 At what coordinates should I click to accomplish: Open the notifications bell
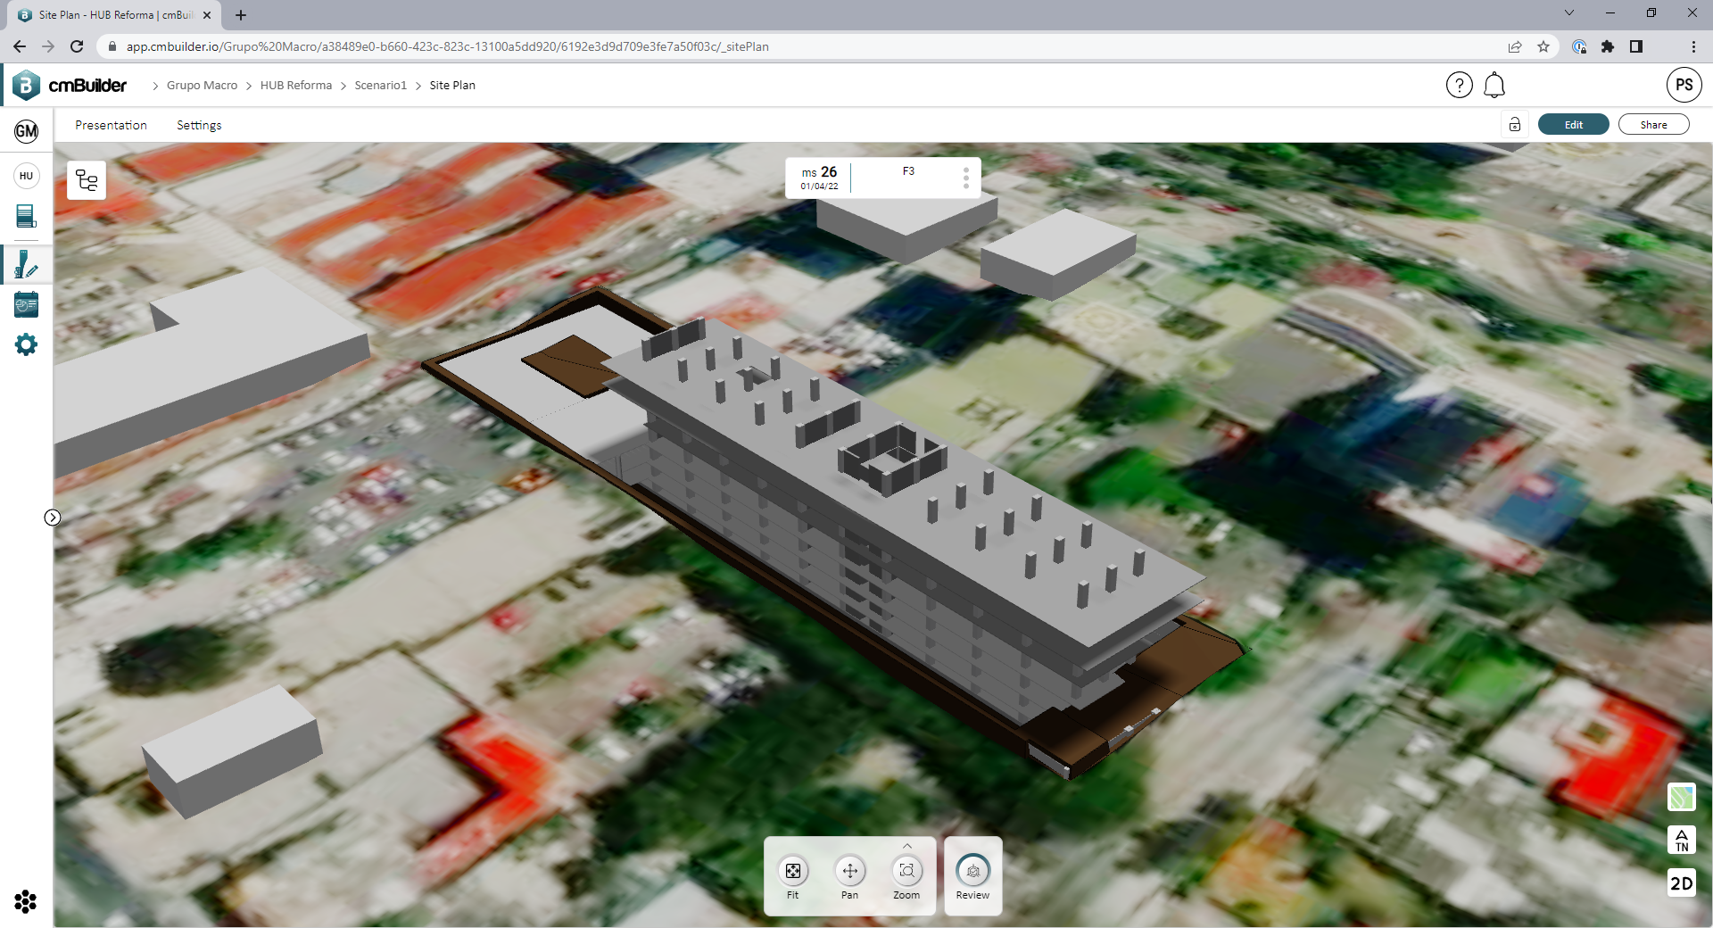(x=1494, y=86)
